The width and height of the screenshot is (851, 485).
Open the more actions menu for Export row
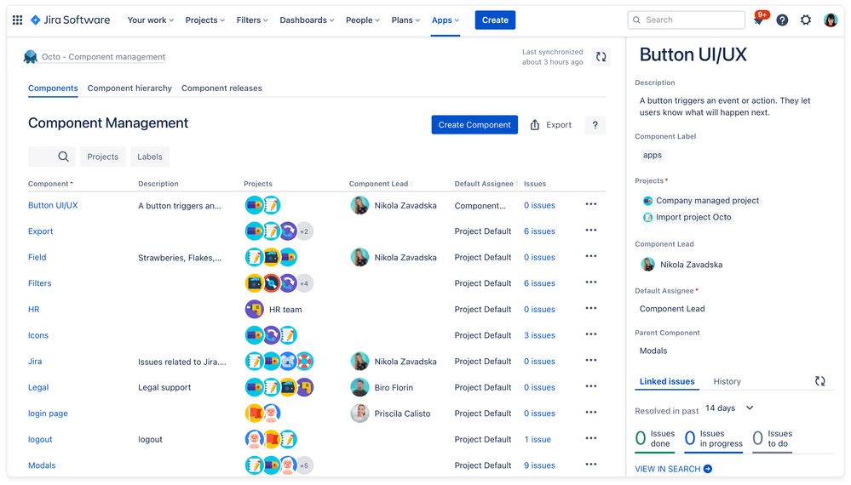click(591, 231)
